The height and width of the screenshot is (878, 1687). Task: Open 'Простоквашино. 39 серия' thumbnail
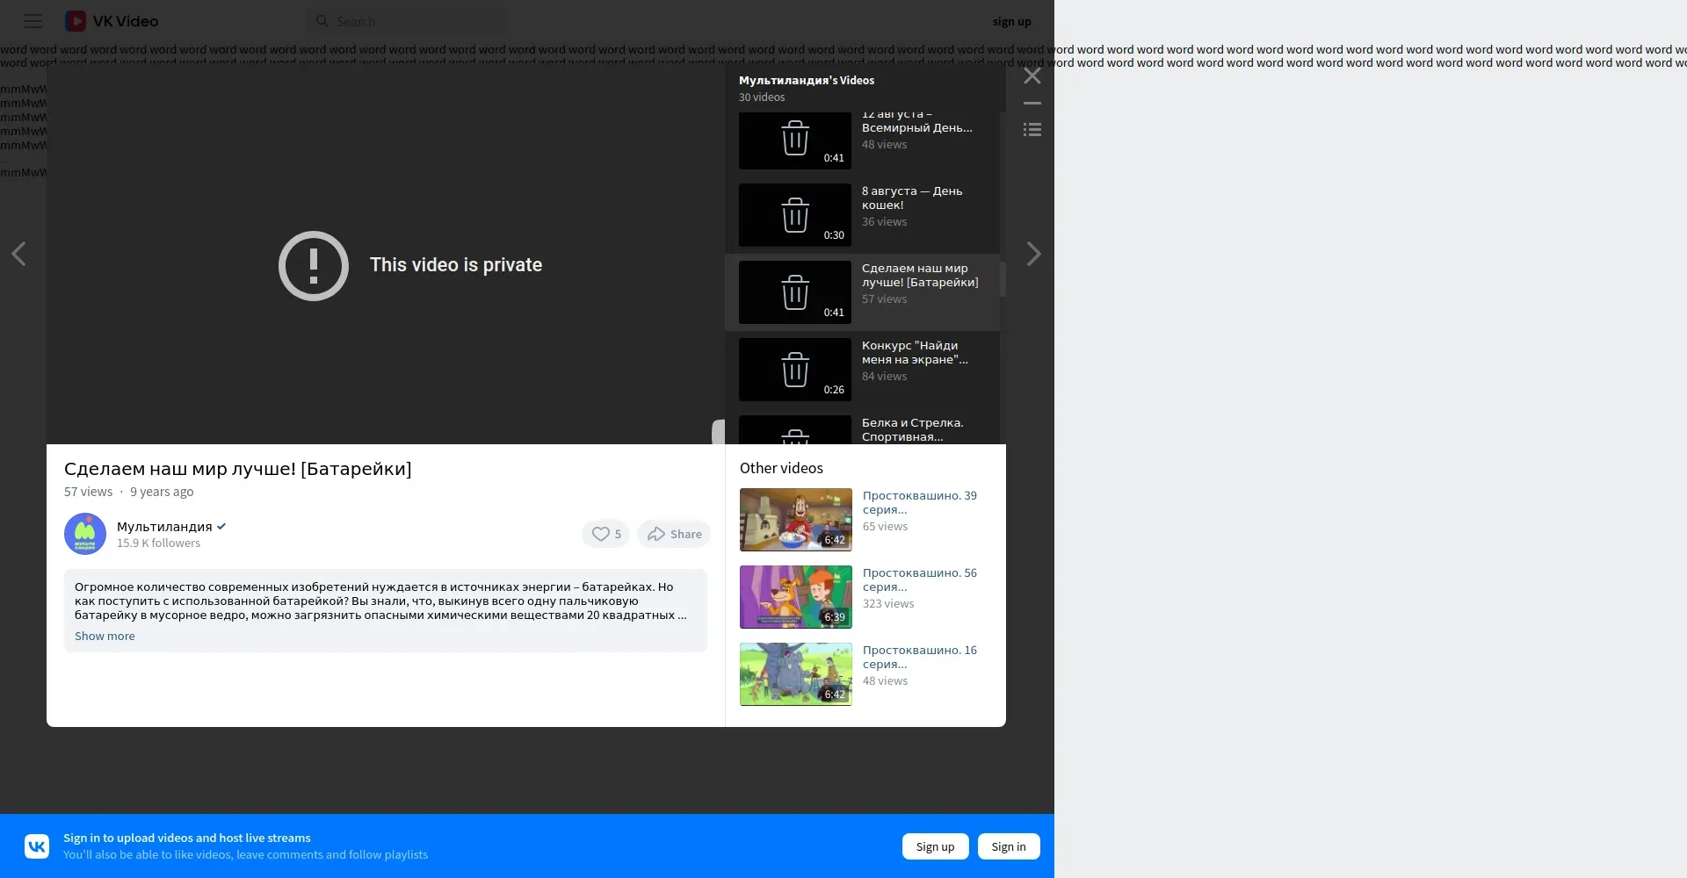coord(796,520)
